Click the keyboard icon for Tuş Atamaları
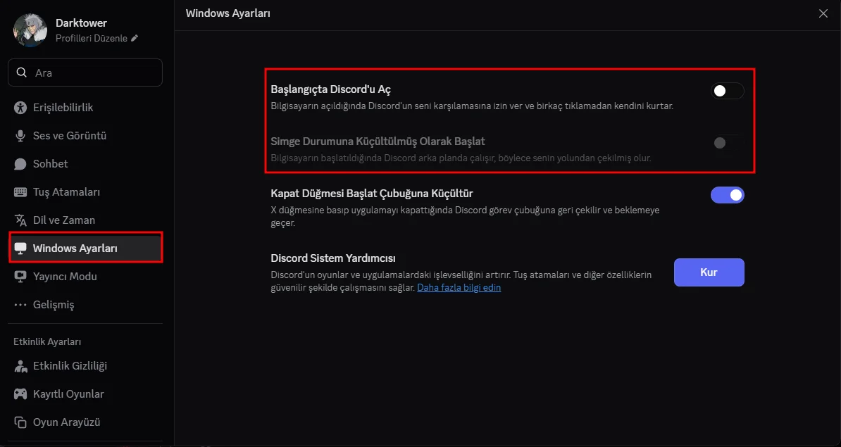841x447 pixels. coord(20,192)
